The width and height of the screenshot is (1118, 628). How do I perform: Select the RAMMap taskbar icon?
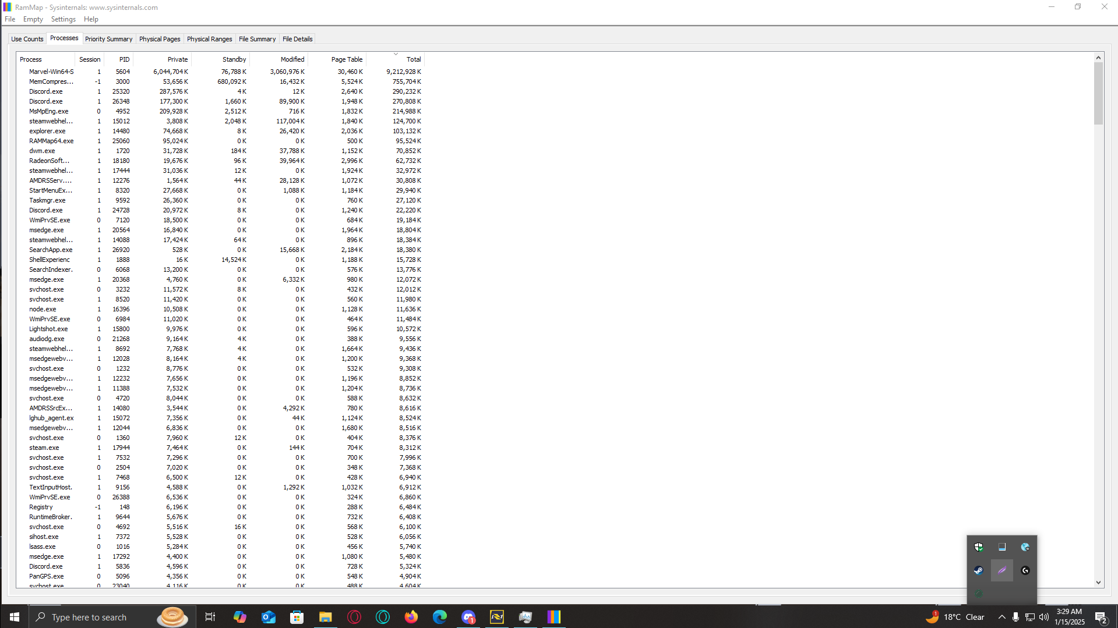(x=553, y=617)
